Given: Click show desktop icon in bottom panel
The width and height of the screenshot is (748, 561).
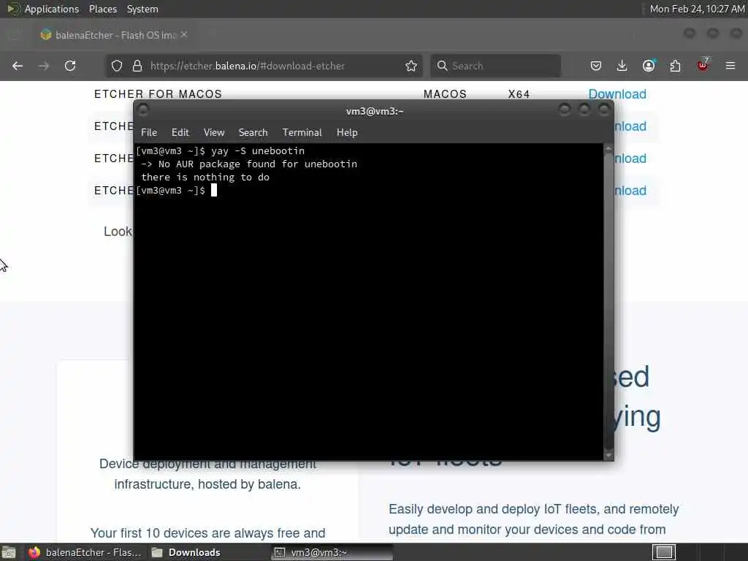Looking at the screenshot, I should pos(9,552).
